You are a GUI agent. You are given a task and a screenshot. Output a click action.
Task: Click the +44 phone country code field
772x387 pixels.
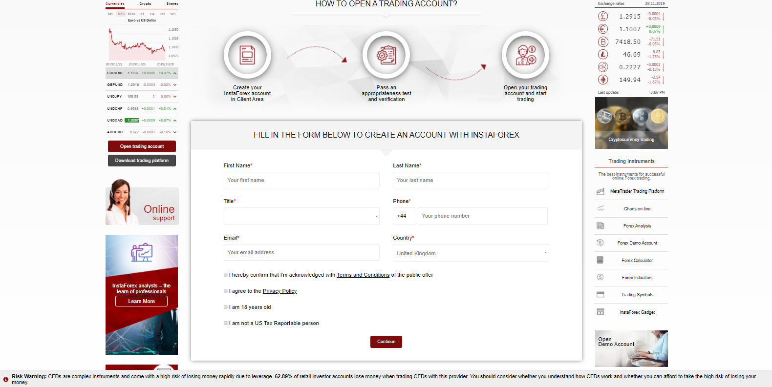tap(405, 216)
